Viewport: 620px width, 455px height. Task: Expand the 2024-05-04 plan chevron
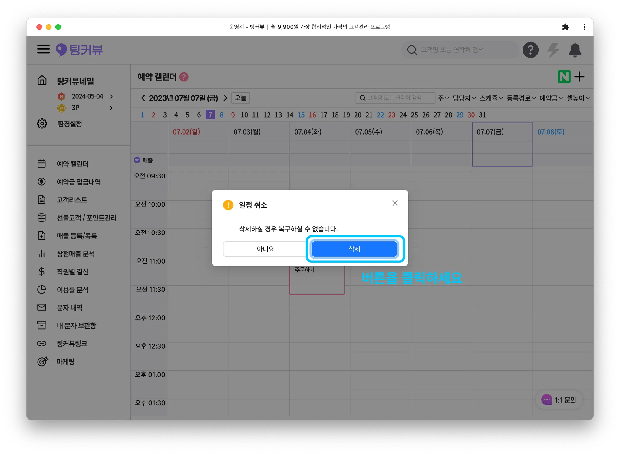(111, 96)
